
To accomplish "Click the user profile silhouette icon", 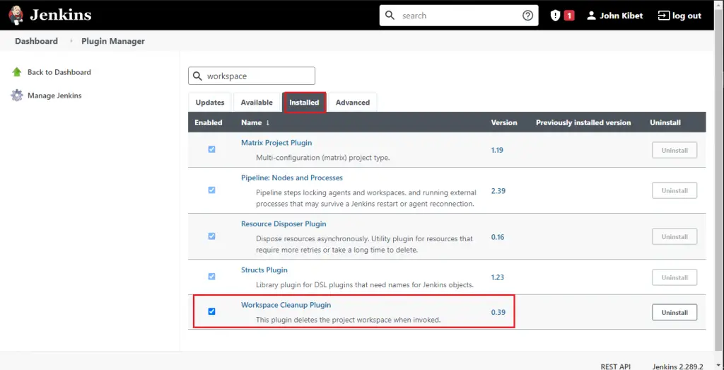I will click(591, 16).
